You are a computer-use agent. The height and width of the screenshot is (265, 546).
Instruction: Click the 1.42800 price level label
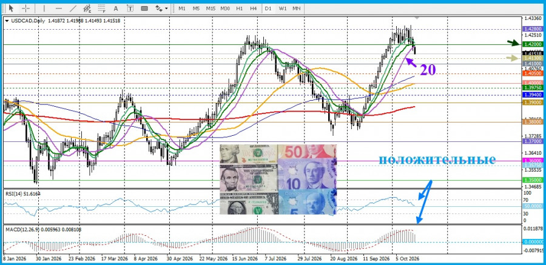[x=533, y=29]
